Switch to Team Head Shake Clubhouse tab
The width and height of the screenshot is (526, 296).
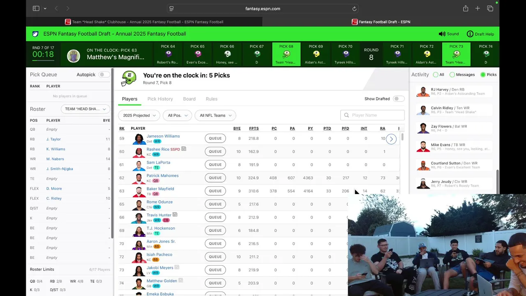(x=144, y=22)
